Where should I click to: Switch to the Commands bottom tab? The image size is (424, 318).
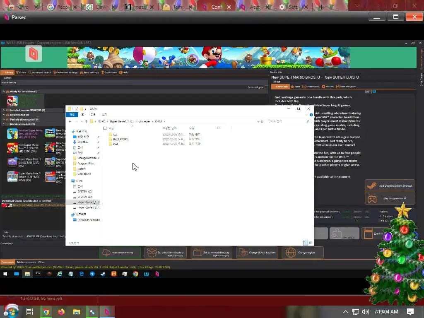(7, 262)
